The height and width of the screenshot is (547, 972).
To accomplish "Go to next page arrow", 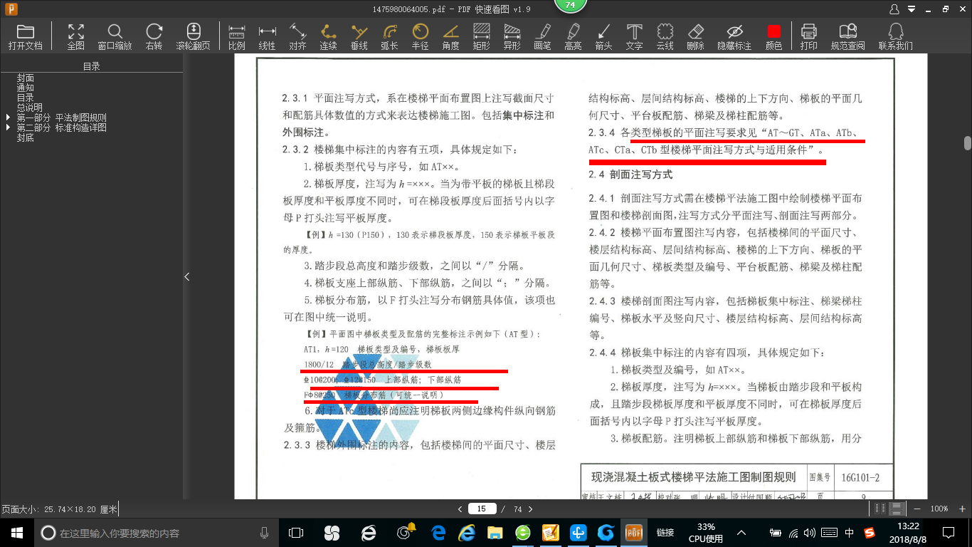I will tap(530, 509).
